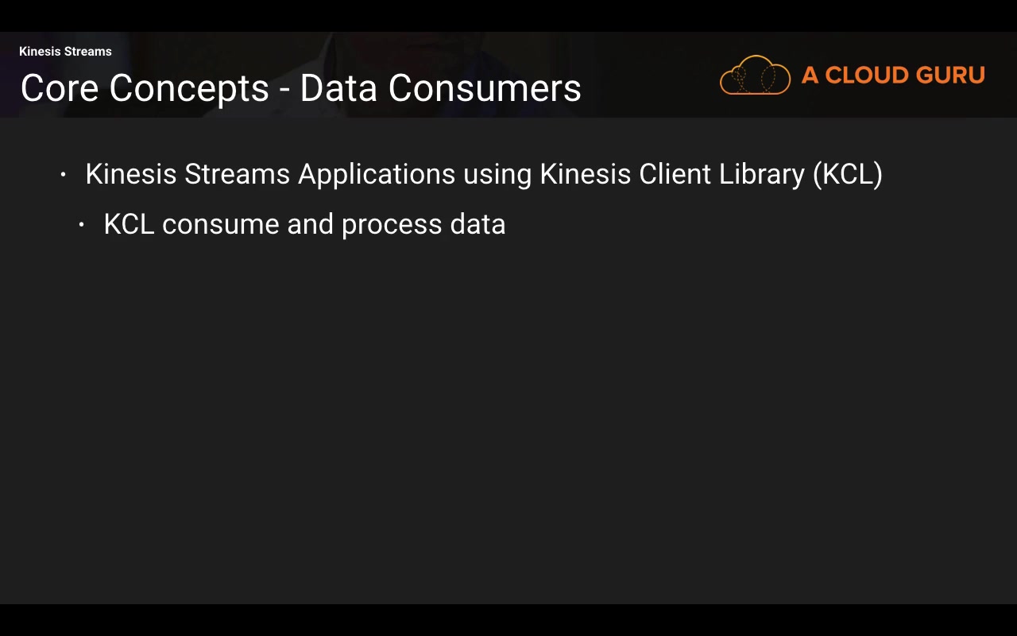Click "Kinesis Client Library" in first bullet
1017x636 pixels.
click(672, 174)
